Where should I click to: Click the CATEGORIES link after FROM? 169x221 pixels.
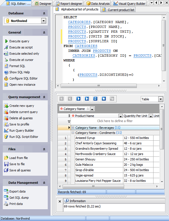tap(86, 46)
